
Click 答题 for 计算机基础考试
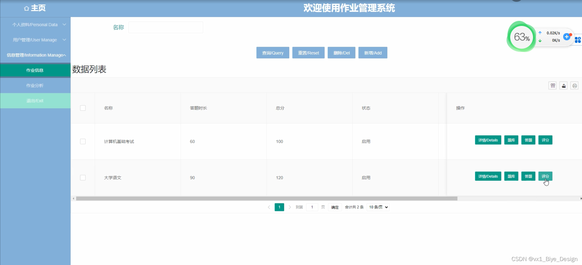pos(528,140)
